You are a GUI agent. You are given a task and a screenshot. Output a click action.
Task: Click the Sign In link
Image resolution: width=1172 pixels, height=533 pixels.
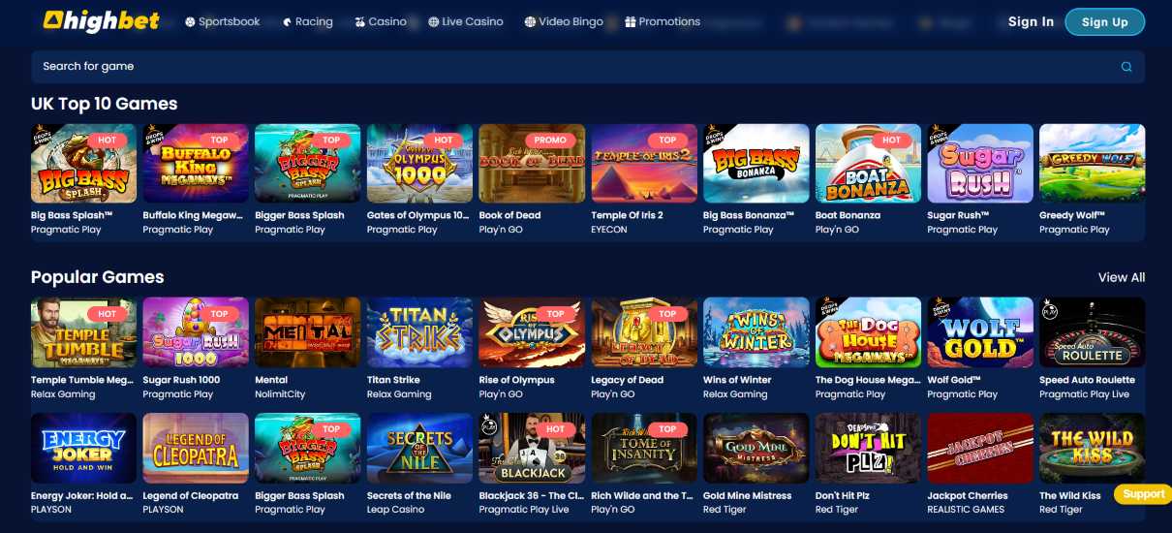click(x=1031, y=21)
